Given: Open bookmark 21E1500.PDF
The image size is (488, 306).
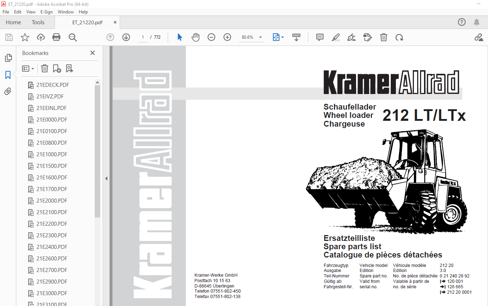Looking at the screenshot, I should coord(52,166).
